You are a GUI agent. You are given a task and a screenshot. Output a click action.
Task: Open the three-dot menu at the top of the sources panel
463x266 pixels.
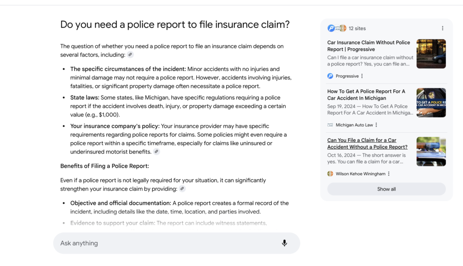(x=443, y=28)
